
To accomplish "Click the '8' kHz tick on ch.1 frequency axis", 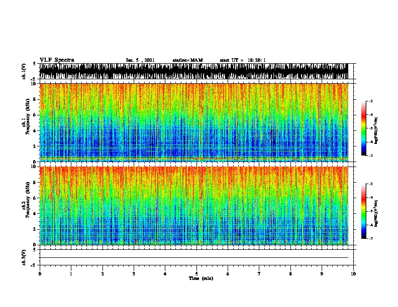I will point(35,99).
